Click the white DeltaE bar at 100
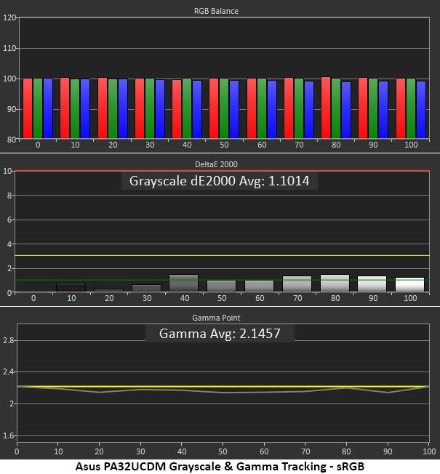440x474 pixels. point(410,284)
